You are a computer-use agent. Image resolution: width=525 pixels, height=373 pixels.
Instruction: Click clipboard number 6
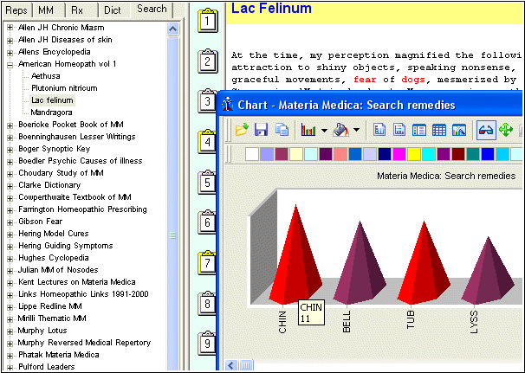click(x=208, y=222)
